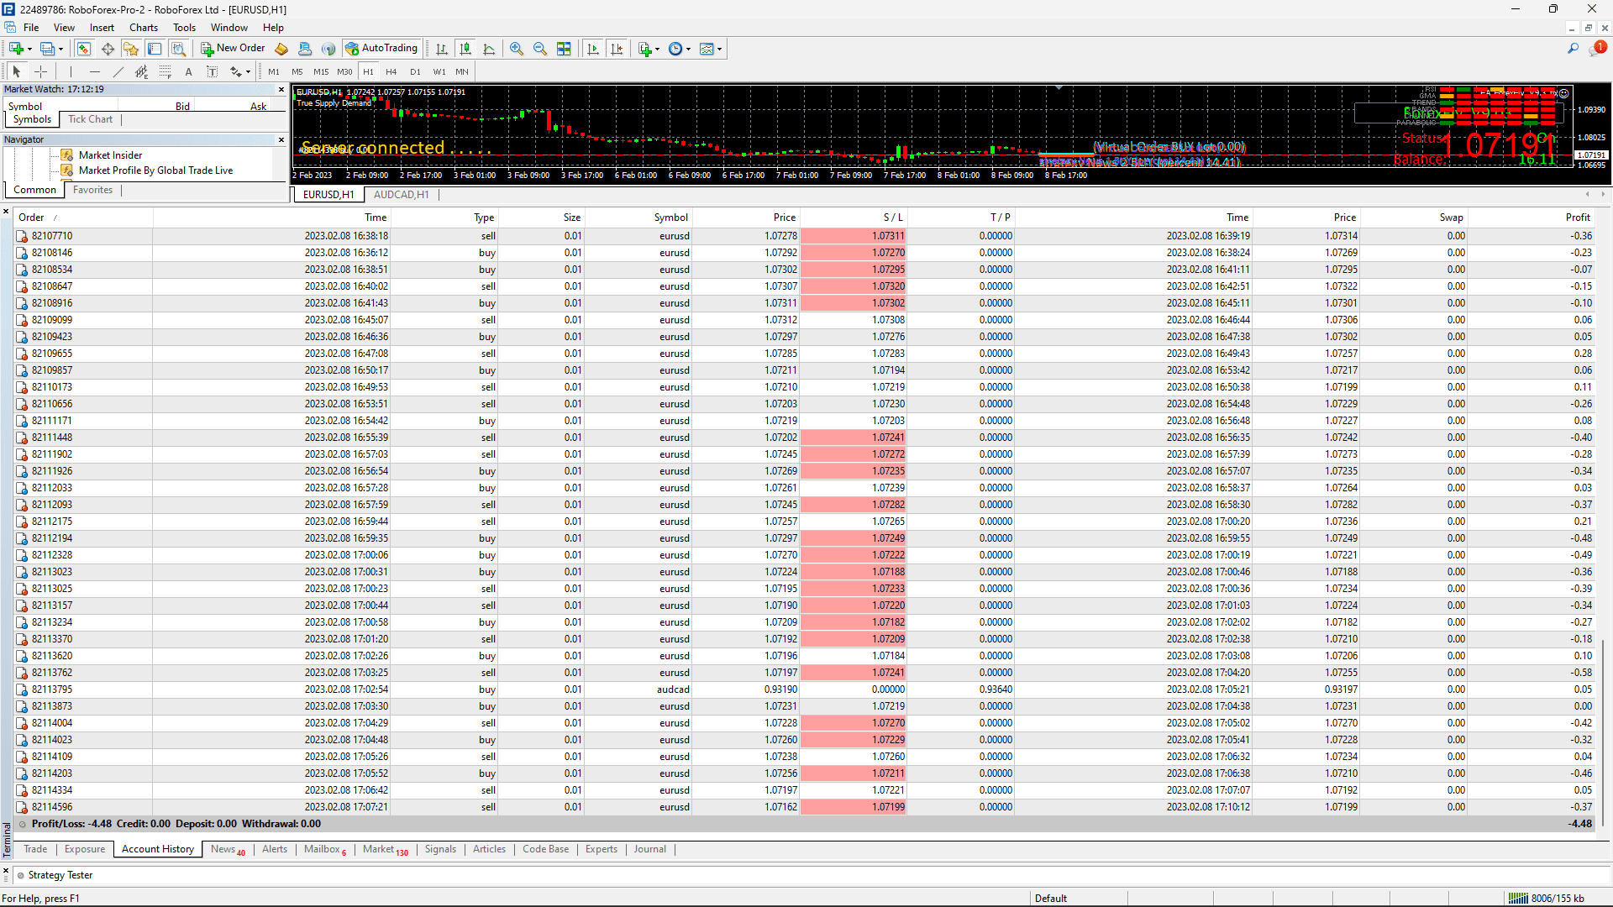Switch chart to candlesticks mode
Screen dimensions: 1613x907
[x=465, y=49]
